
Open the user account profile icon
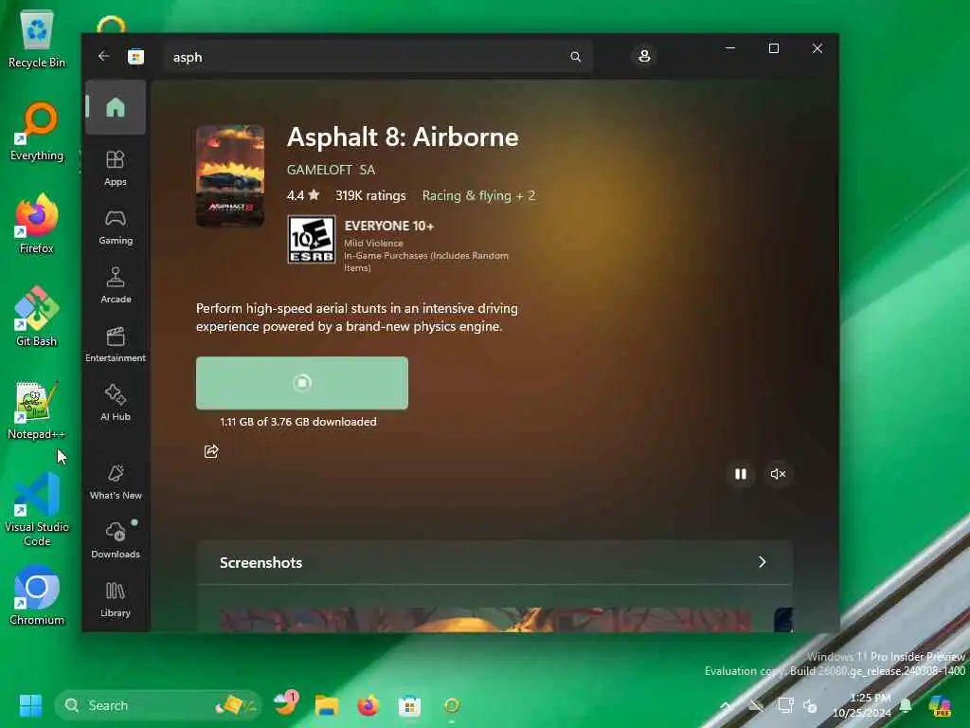pyautogui.click(x=644, y=56)
